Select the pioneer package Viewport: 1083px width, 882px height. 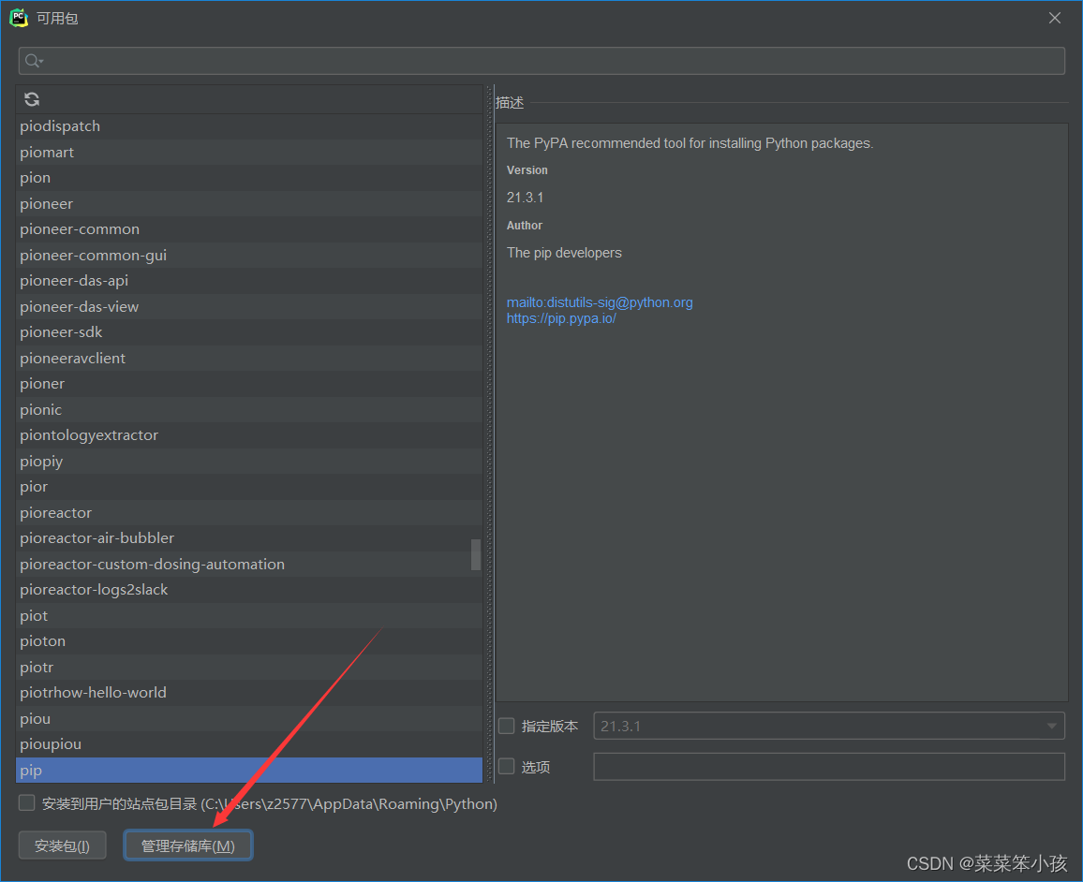tap(248, 203)
